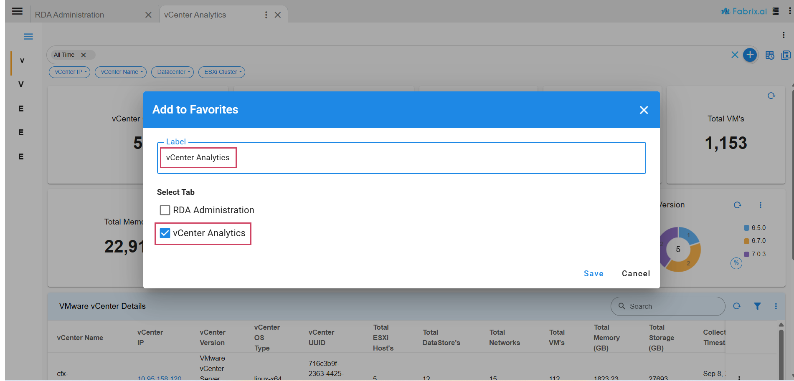Uncheck the vCenter Analytics checkbox
The width and height of the screenshot is (794, 381).
point(165,233)
